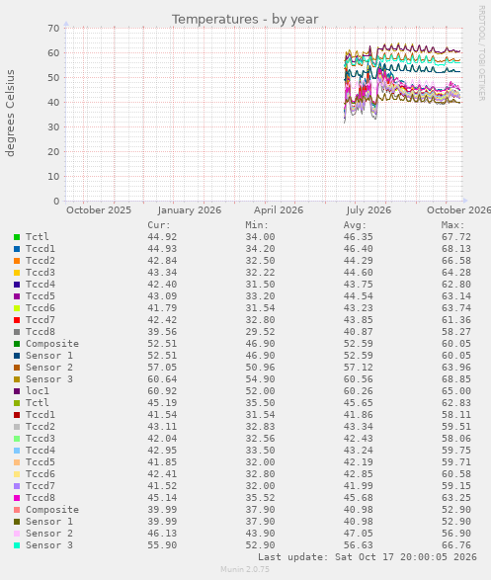Click the '30' y-axis tick label

pos(53,126)
